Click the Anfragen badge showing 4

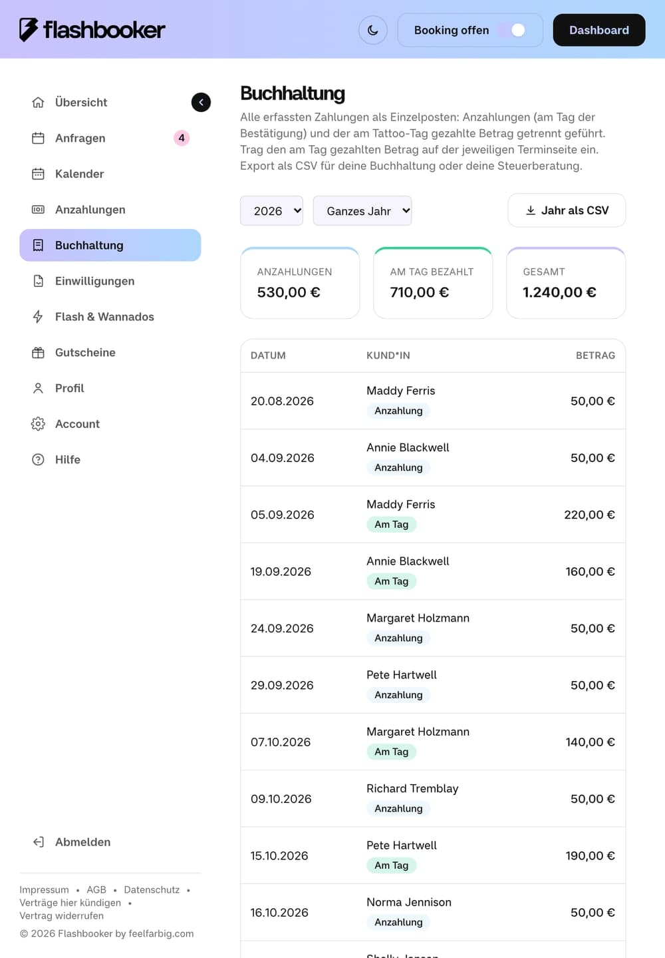(182, 138)
